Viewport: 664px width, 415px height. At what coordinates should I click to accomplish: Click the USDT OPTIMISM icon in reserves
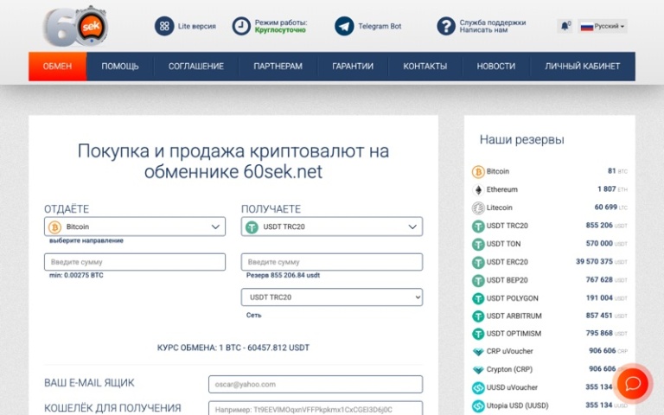click(x=478, y=334)
